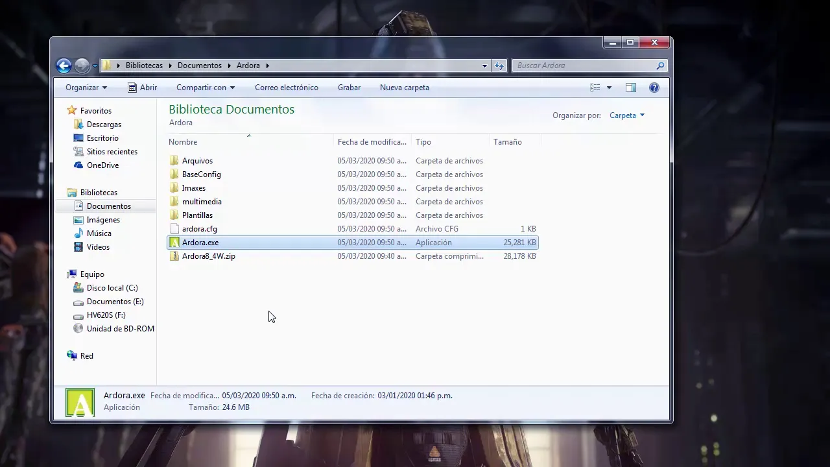Click Nueva carpeta in the toolbar
Screen dimensions: 830x467
coord(405,88)
